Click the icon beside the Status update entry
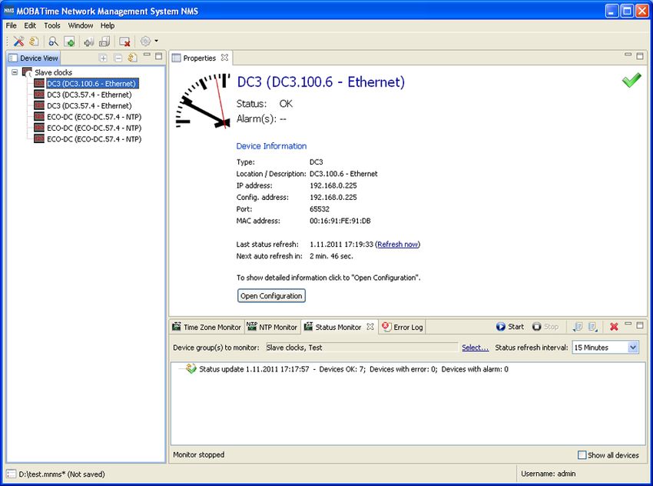 click(x=191, y=368)
